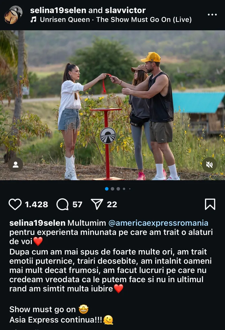Jump to the third carousel dot
The width and height of the screenshot is (225, 330).
118,189
